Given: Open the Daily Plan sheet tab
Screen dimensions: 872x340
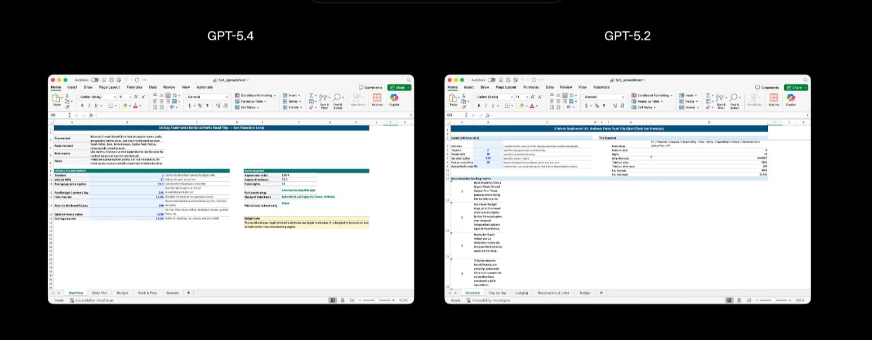Looking at the screenshot, I should pos(100,293).
